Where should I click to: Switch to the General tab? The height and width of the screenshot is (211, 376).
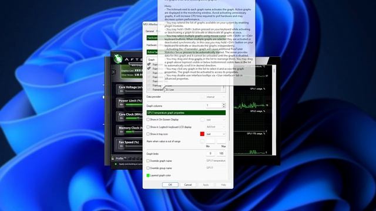tap(150, 31)
